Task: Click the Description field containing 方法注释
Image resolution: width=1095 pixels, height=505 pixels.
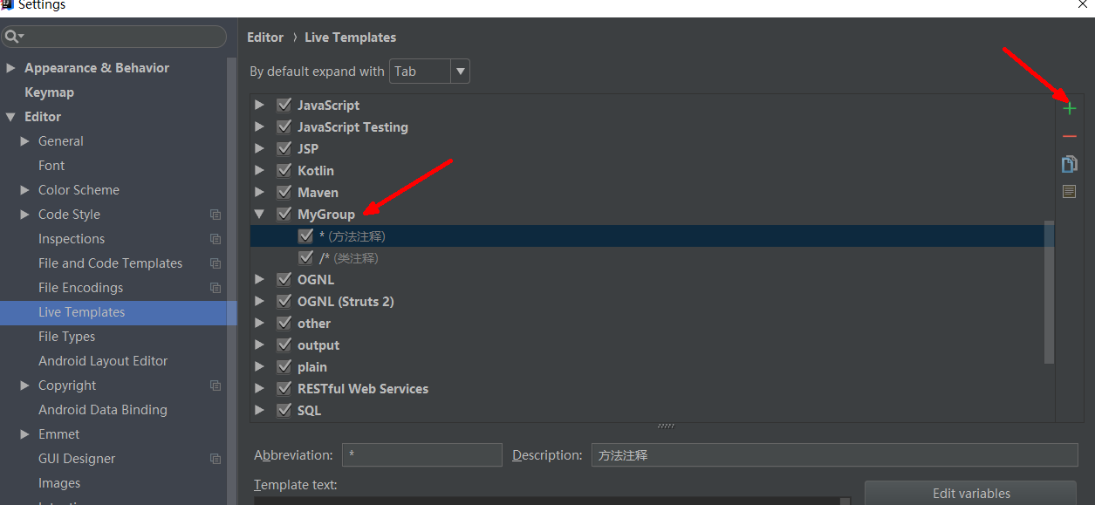Action: click(x=834, y=454)
